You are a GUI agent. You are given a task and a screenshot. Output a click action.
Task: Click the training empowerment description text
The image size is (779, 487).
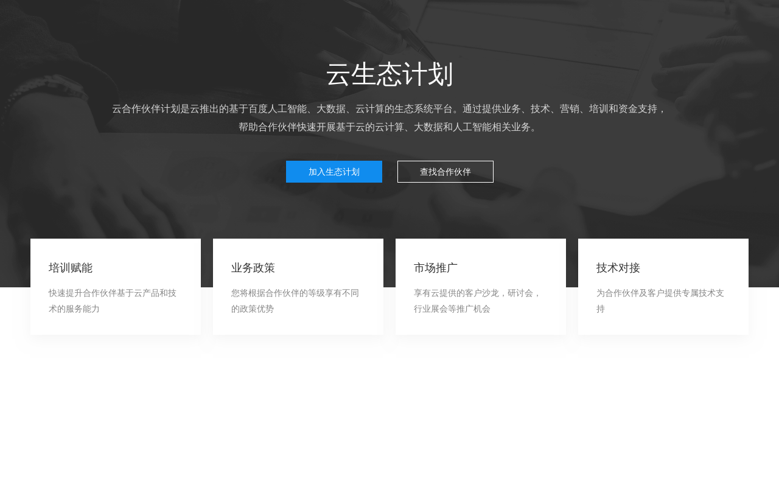pos(113,301)
